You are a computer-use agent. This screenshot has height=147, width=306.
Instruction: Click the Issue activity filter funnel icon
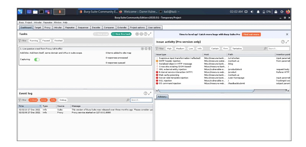(157, 48)
